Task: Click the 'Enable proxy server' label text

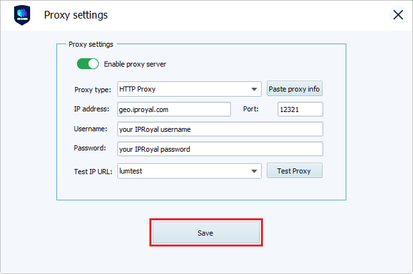Action: 135,64
